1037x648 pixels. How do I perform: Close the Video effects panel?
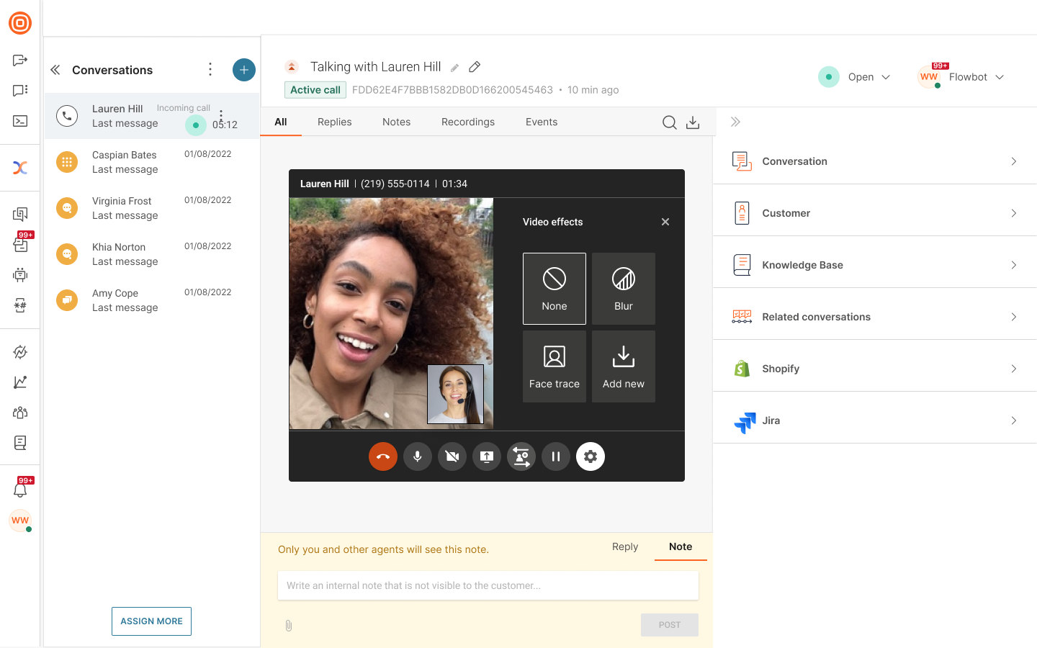[x=665, y=222]
